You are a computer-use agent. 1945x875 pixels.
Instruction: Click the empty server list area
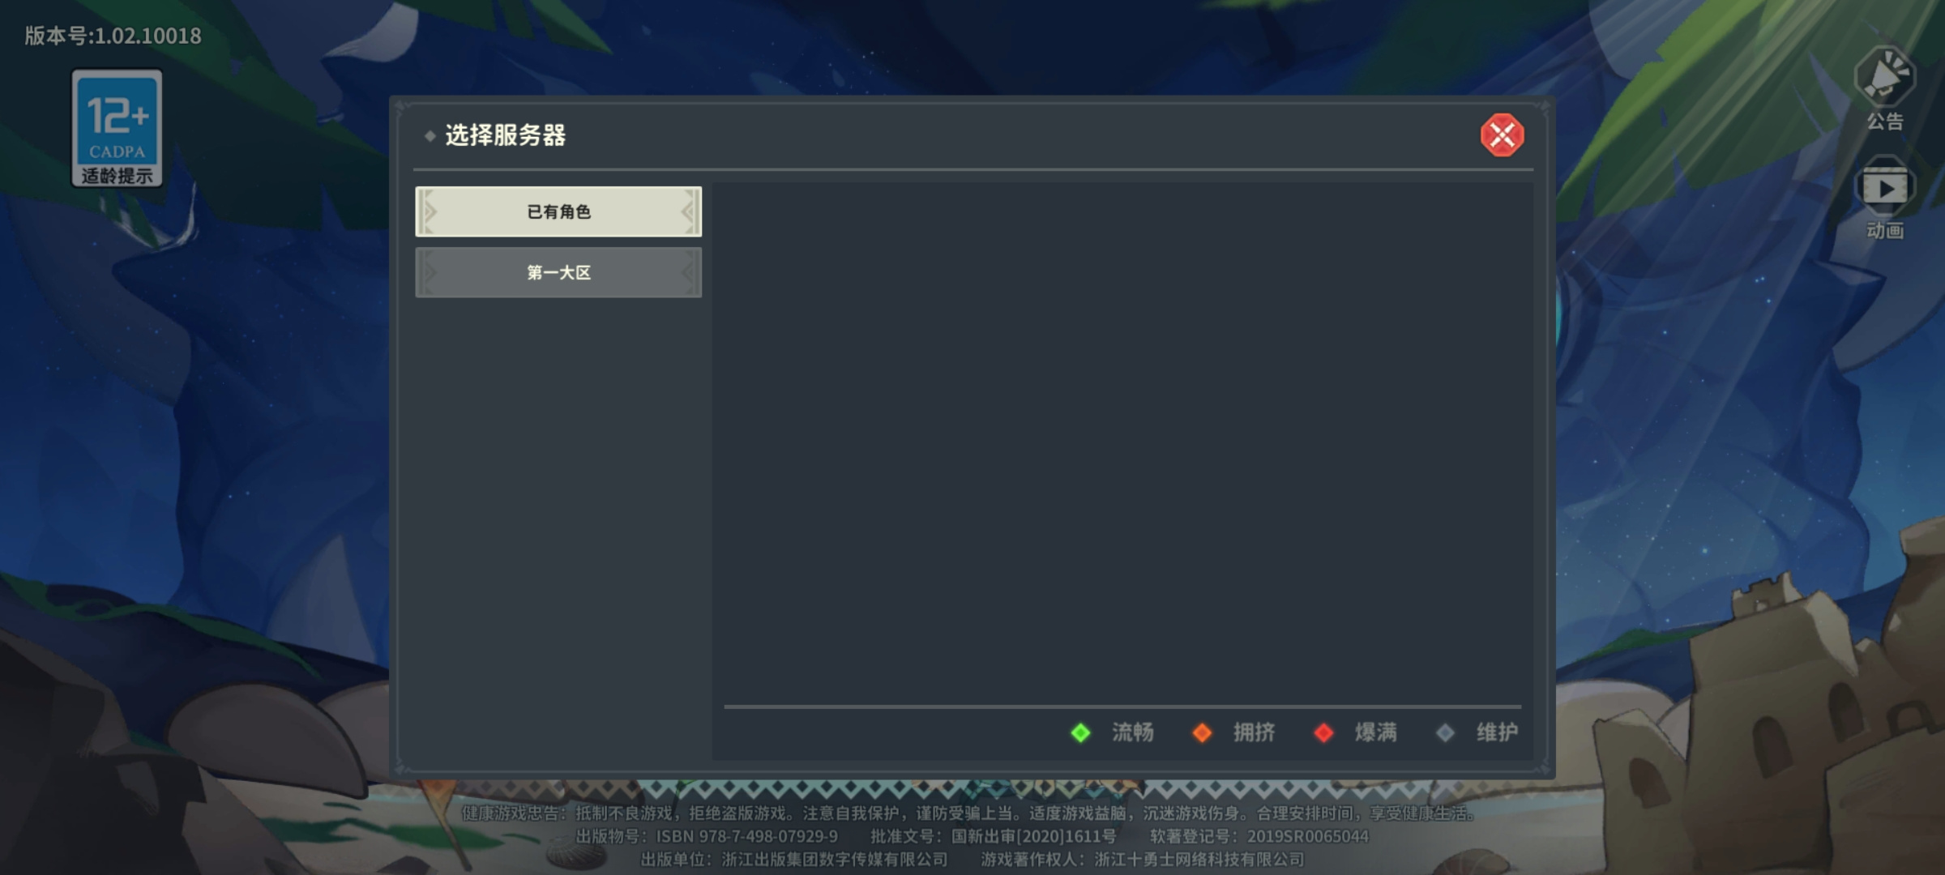pos(1122,443)
